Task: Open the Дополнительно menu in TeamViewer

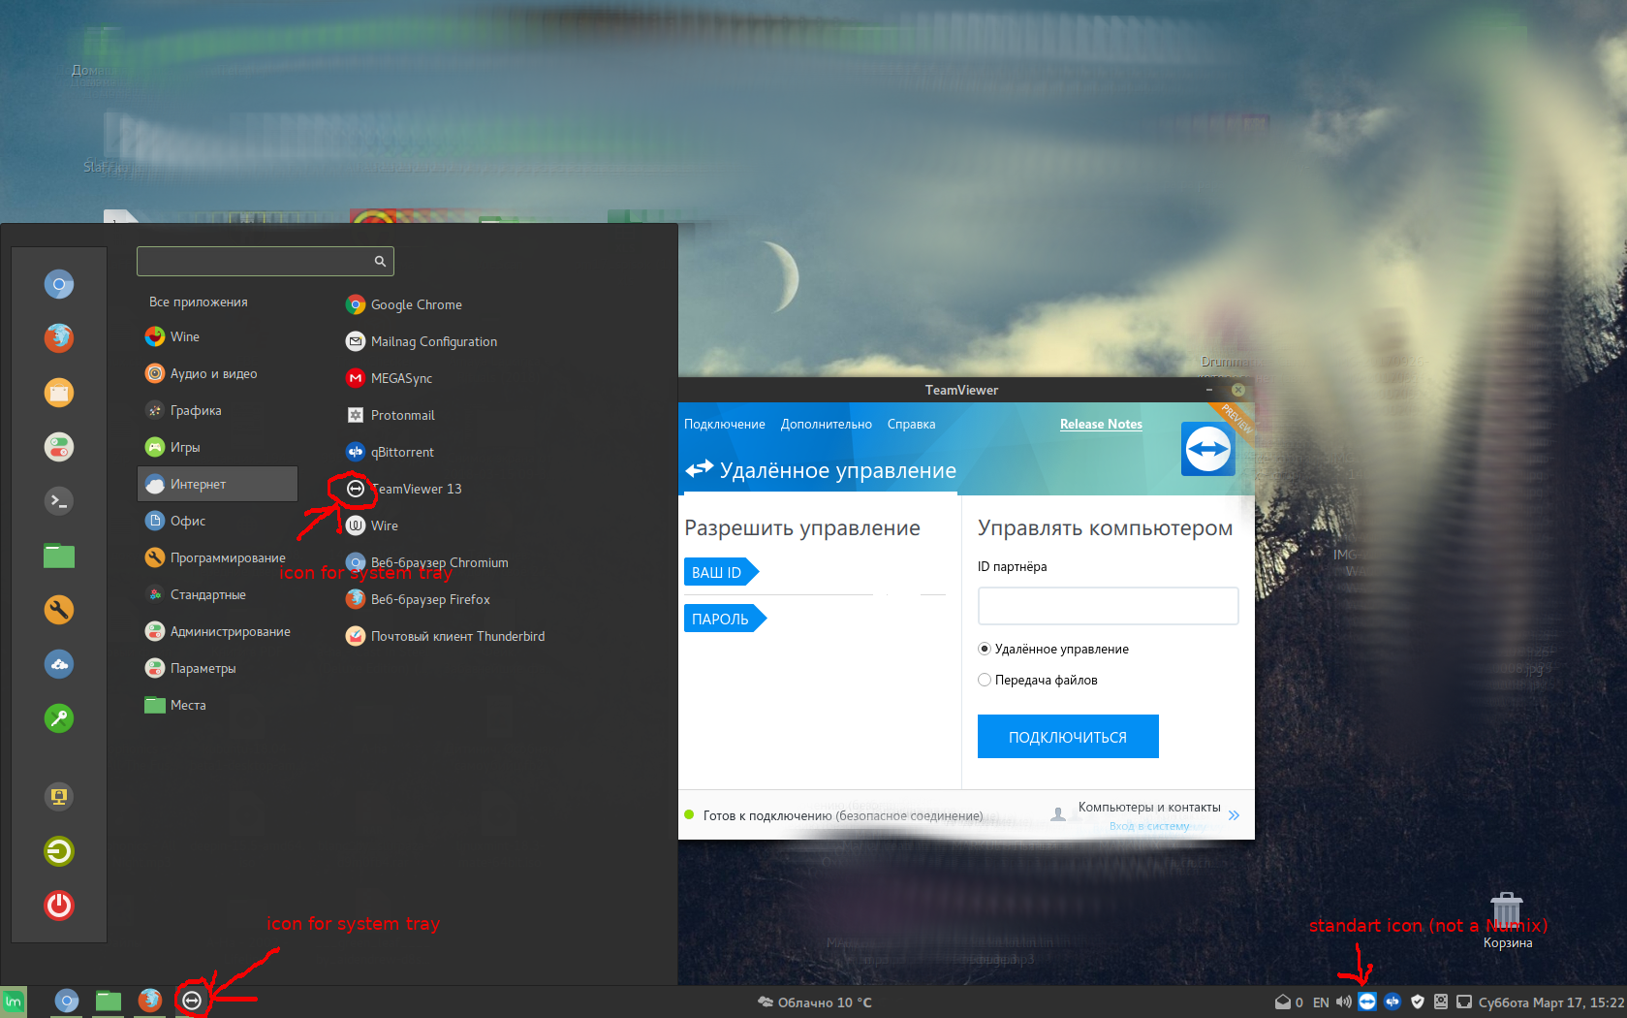Action: click(x=827, y=424)
